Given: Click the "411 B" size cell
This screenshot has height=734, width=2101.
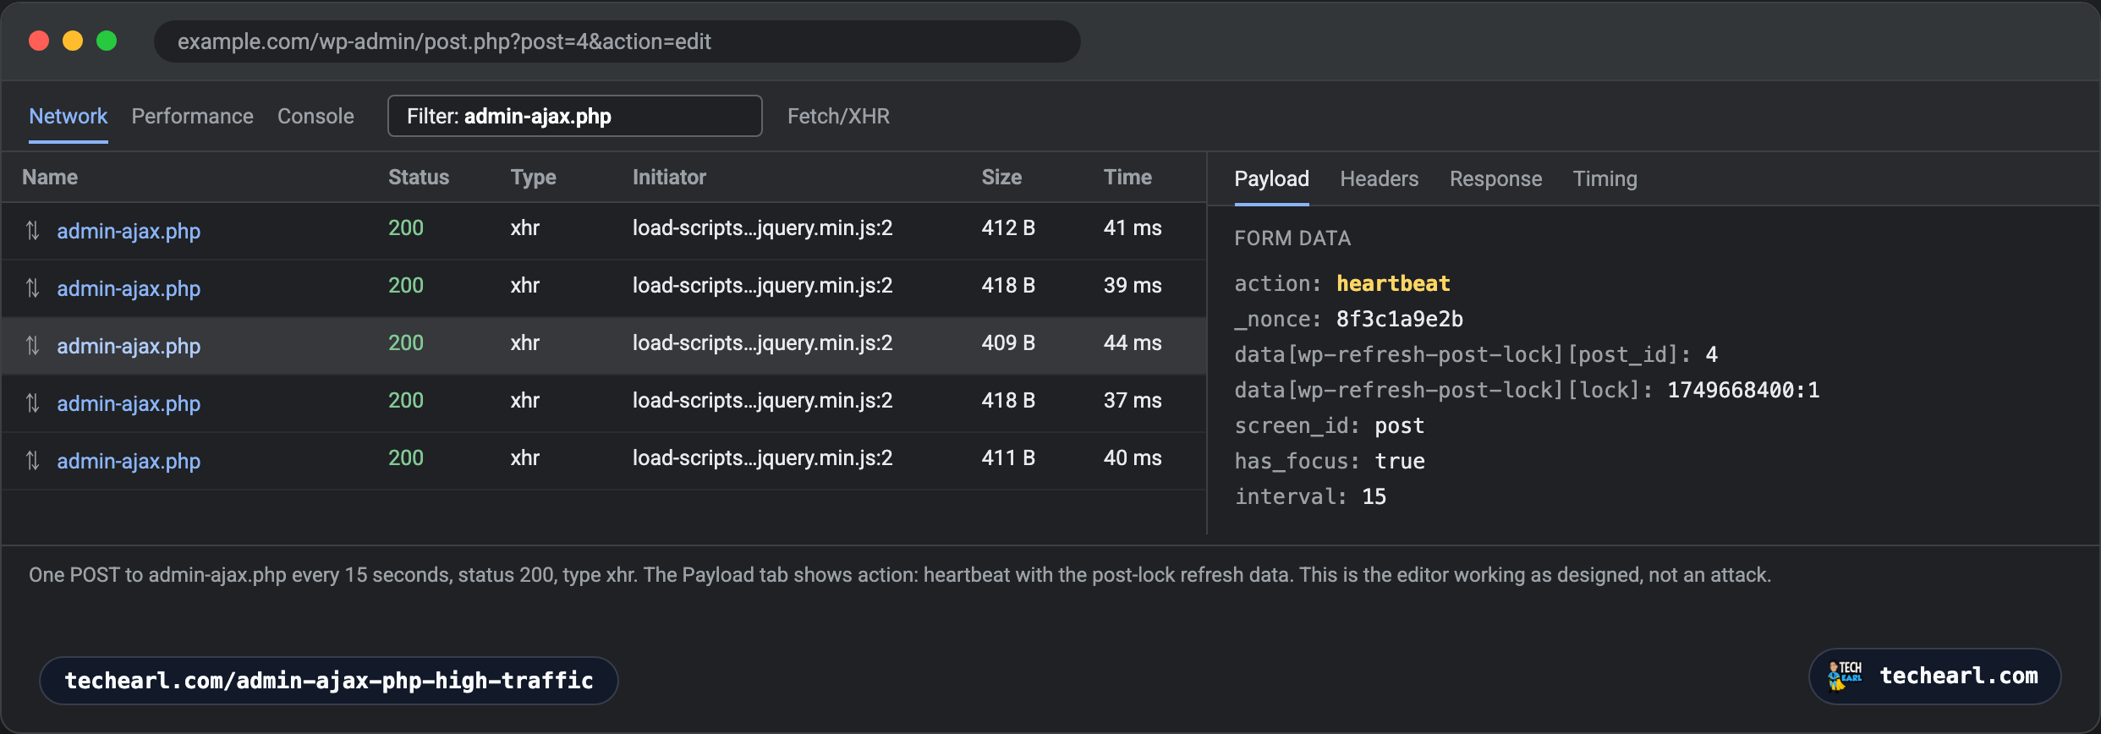Looking at the screenshot, I should pyautogui.click(x=1008, y=457).
